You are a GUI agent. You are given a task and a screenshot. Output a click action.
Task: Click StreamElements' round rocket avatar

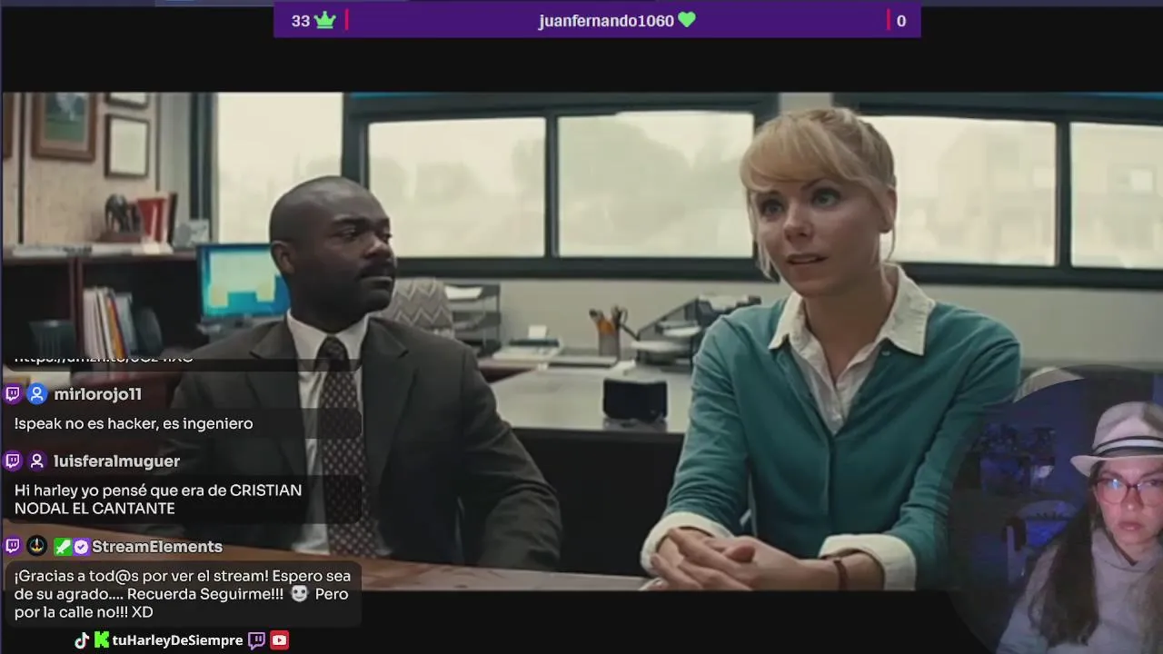pyautogui.click(x=36, y=547)
